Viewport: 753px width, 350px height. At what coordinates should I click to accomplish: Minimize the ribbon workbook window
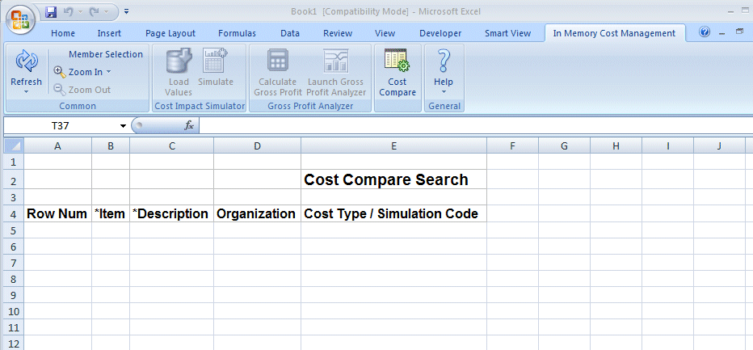pos(721,33)
